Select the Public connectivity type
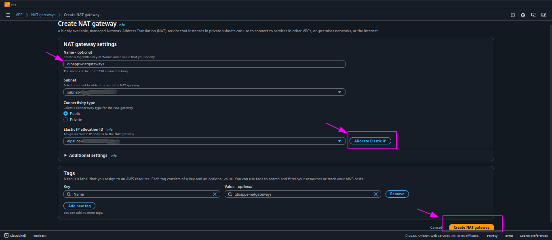 coord(65,114)
